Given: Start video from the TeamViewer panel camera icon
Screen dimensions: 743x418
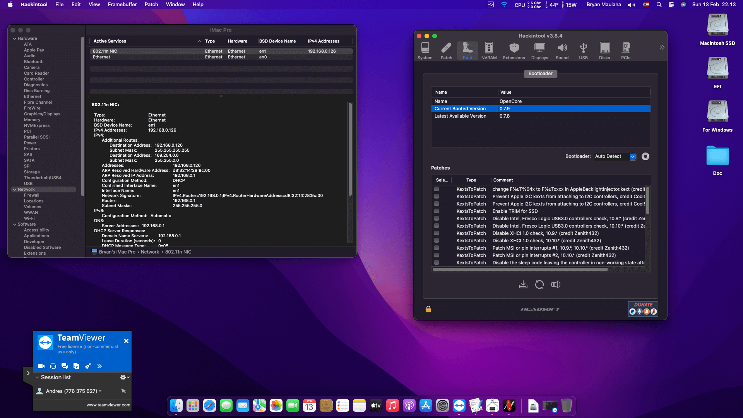Looking at the screenshot, I should pos(41,366).
